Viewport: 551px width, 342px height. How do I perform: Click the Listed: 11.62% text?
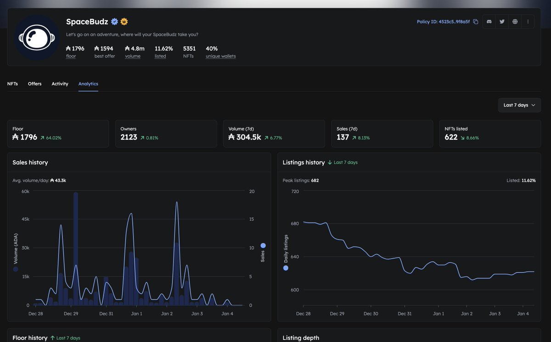pos(521,180)
